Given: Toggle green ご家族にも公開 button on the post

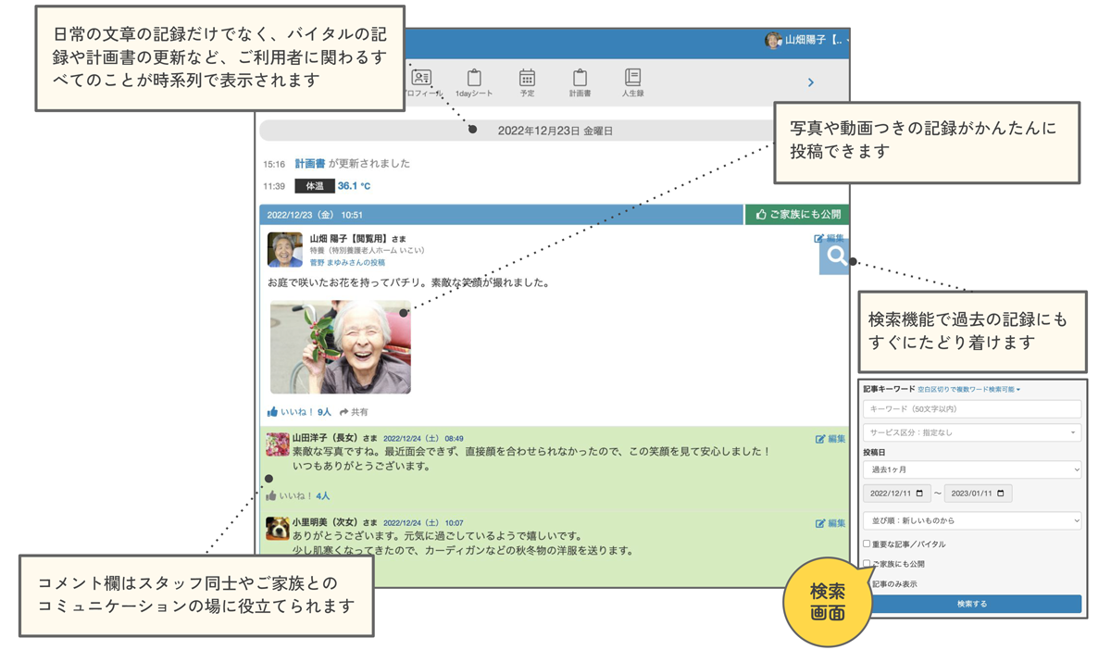Looking at the screenshot, I should 797,215.
